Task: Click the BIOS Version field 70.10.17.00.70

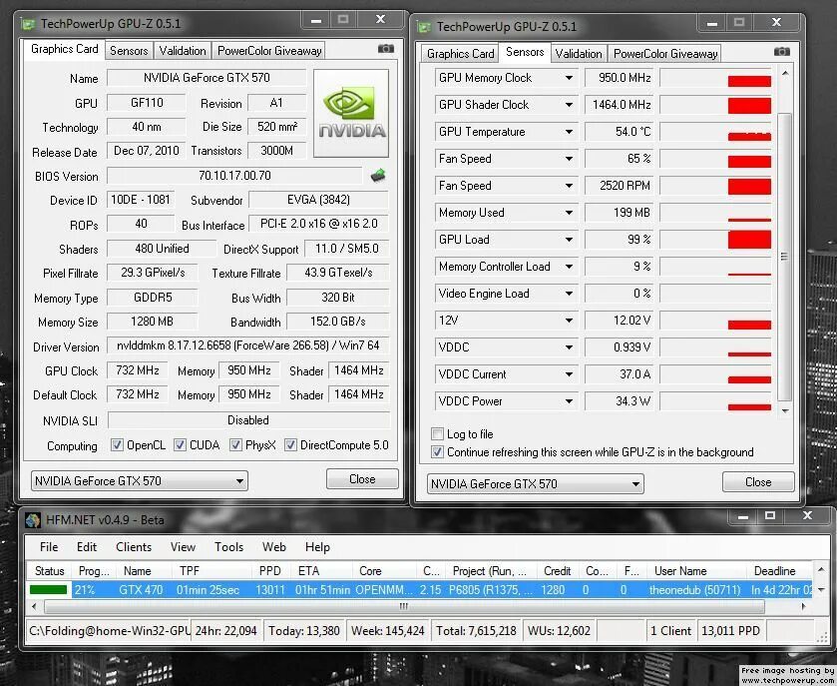Action: [234, 176]
